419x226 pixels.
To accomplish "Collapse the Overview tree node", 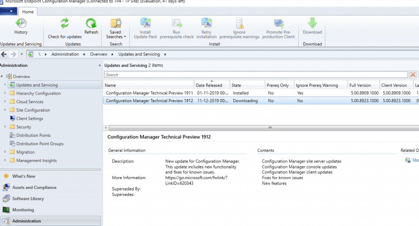I will [x=2, y=76].
